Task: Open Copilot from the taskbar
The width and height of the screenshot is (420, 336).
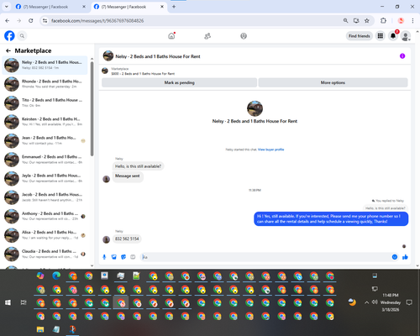Action: coord(40,276)
